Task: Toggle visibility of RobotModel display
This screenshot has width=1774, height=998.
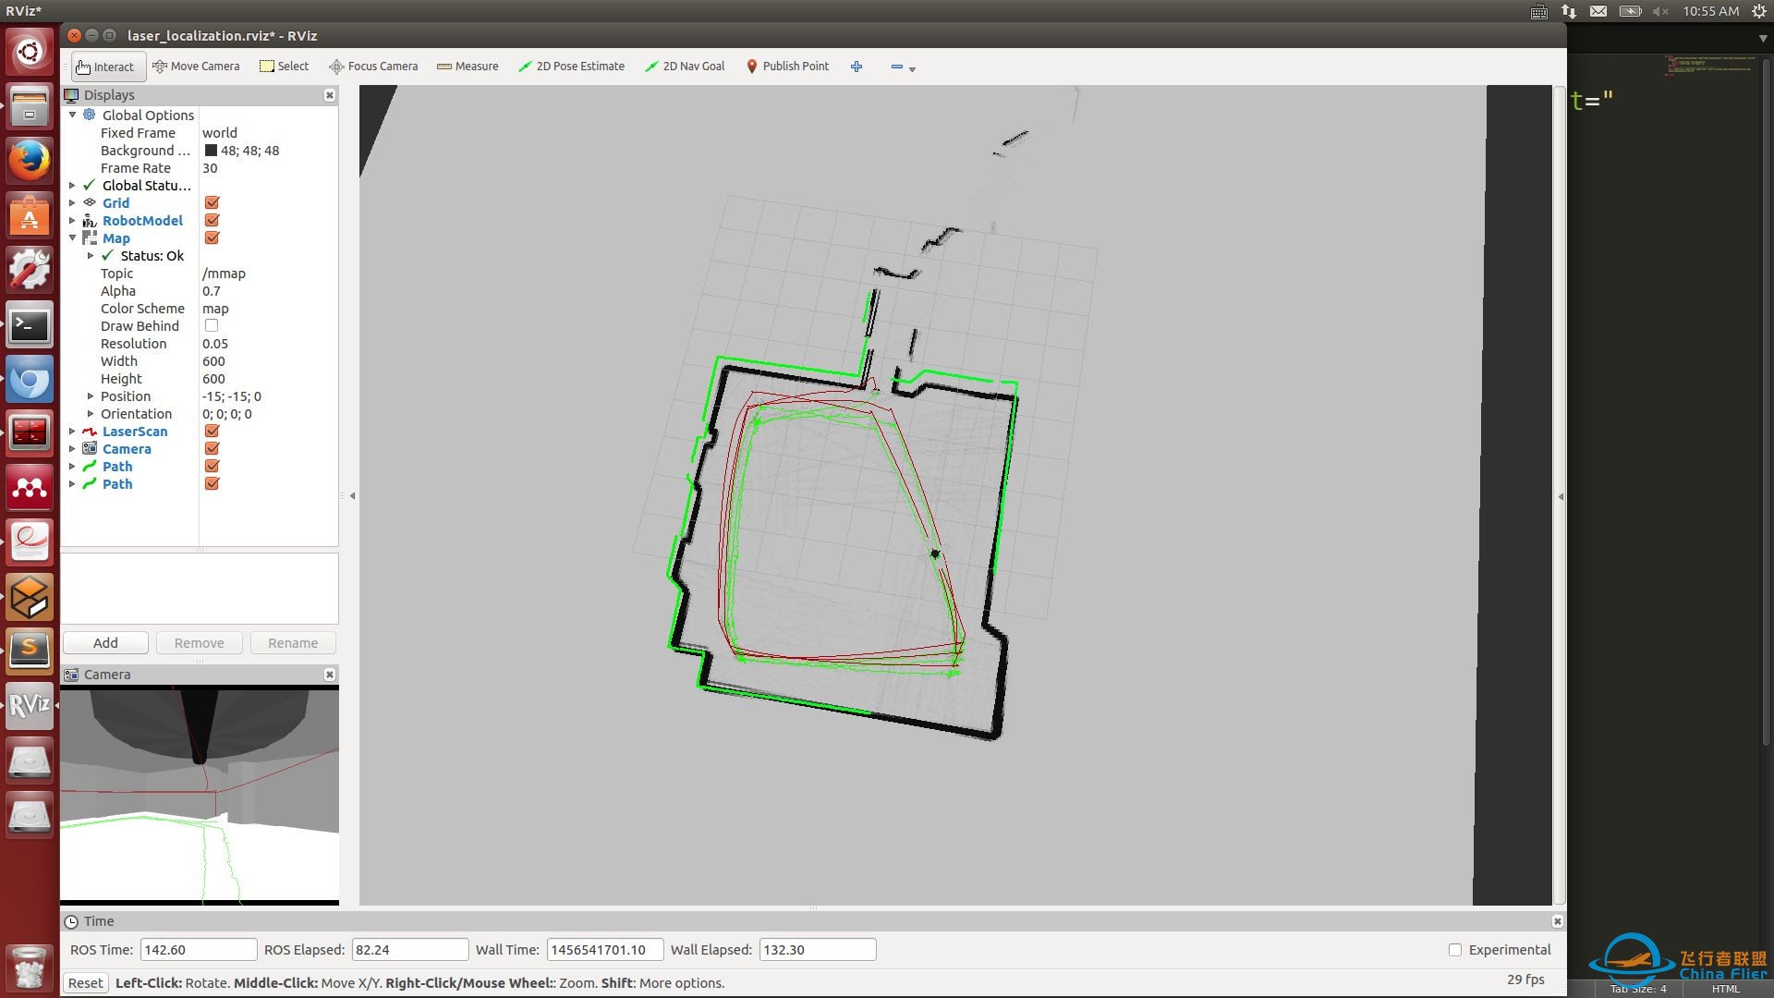Action: 213,221
